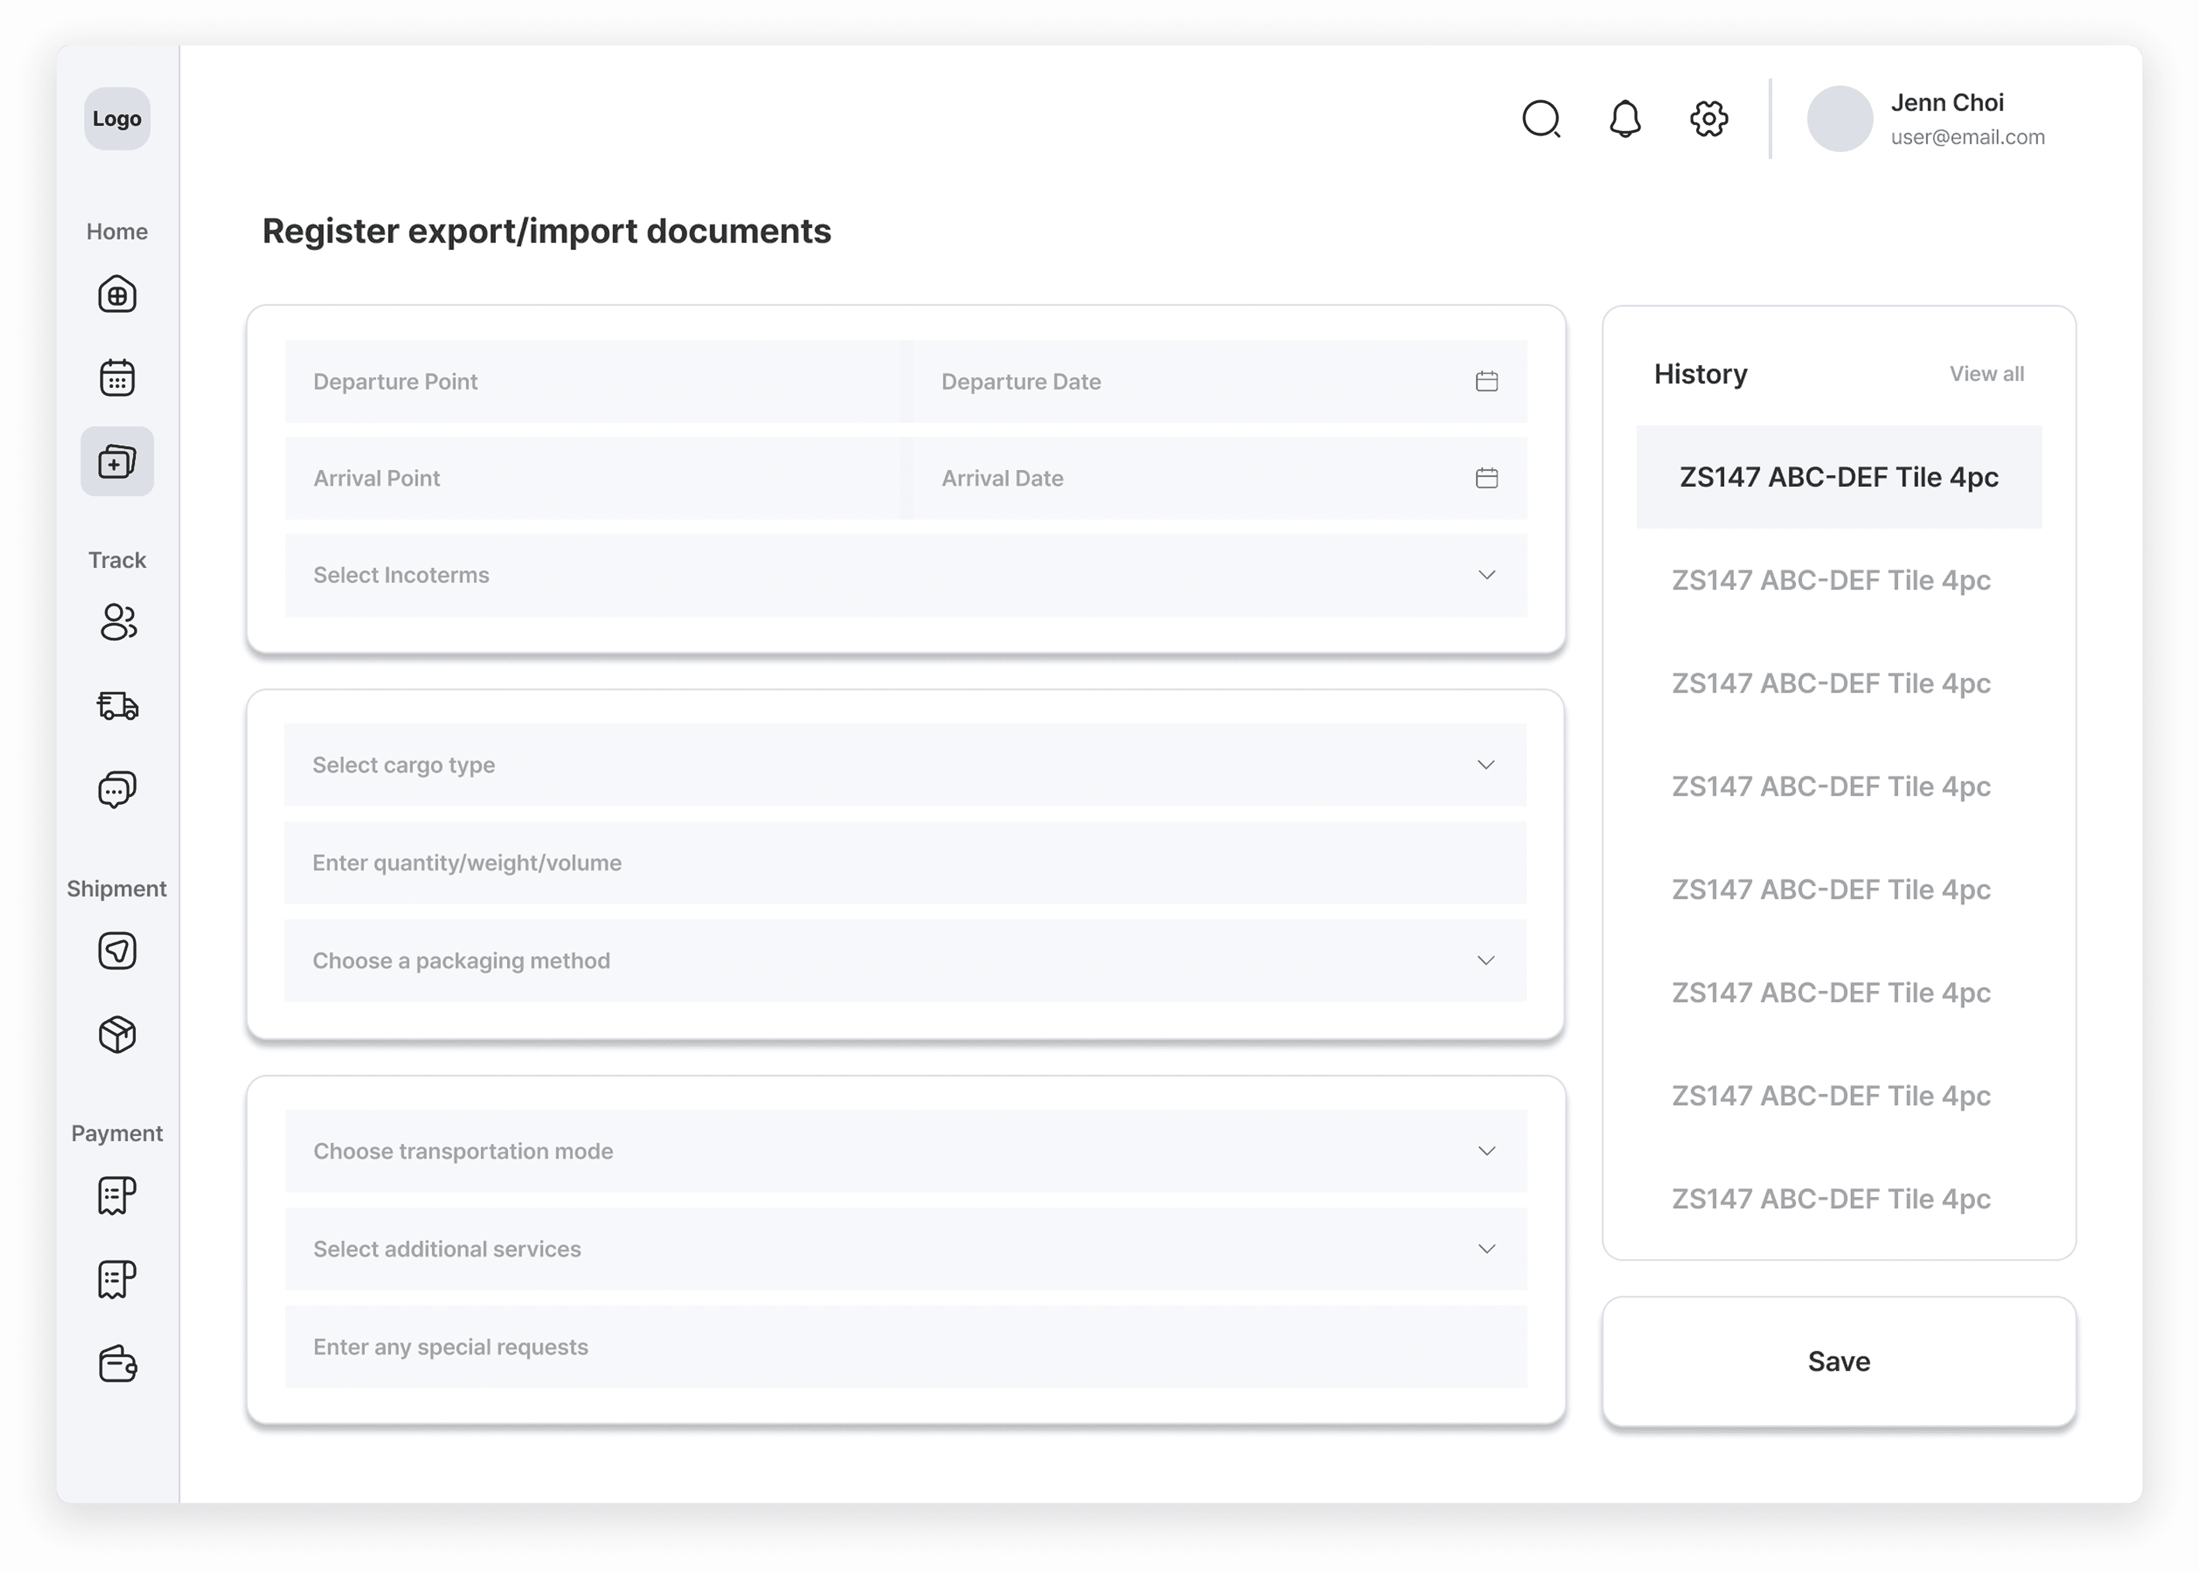This screenshot has height=1571, width=2199.
Task: Click the View all history link
Action: [x=1985, y=374]
